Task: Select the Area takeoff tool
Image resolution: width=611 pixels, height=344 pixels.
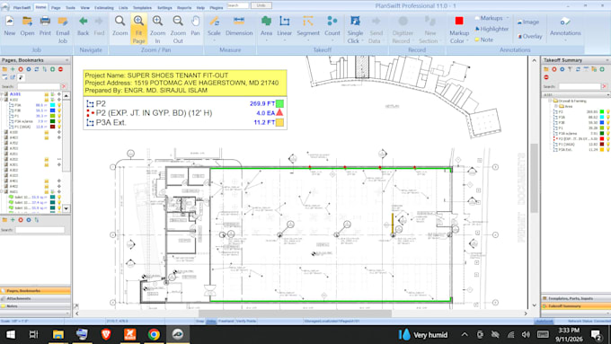Action: (266, 26)
